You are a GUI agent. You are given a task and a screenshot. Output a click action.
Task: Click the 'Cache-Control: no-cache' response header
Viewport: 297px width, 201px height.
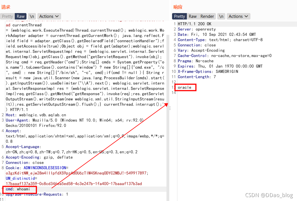pos(225,56)
